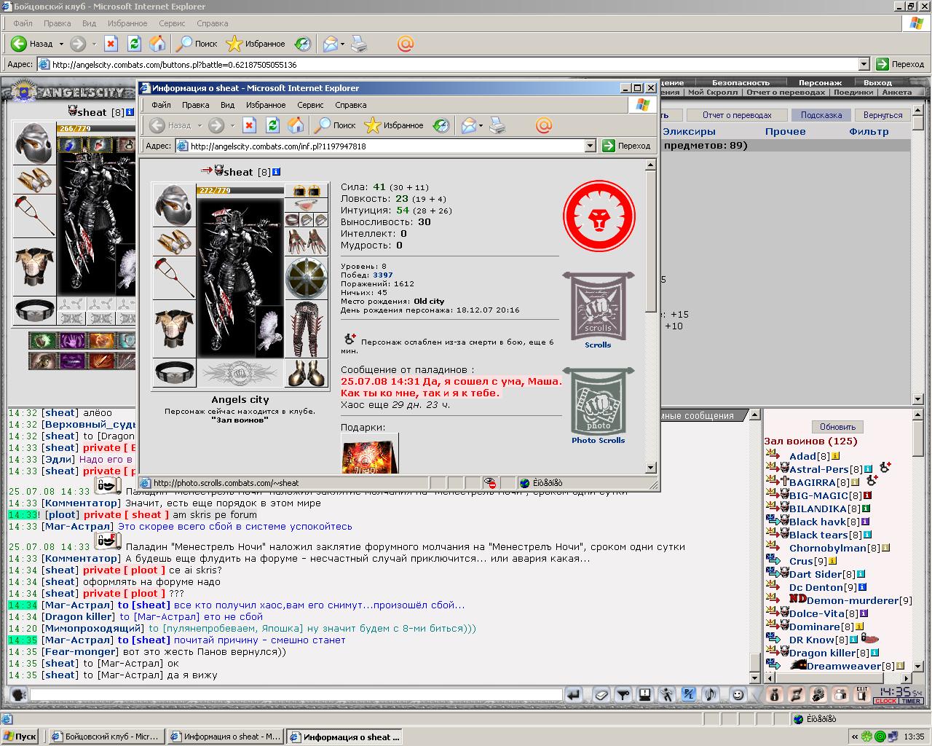Click the popup window vertical scrollbar
Screen dimensions: 932x746
651,315
